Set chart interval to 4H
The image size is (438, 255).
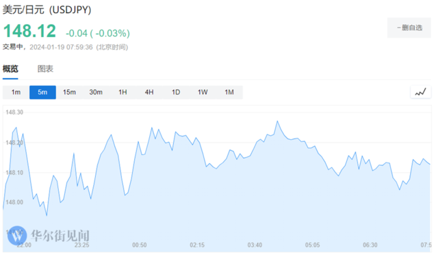pyautogui.click(x=149, y=92)
